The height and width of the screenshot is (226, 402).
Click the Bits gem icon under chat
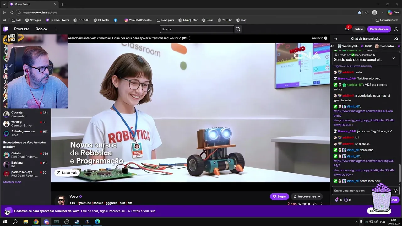(337, 200)
